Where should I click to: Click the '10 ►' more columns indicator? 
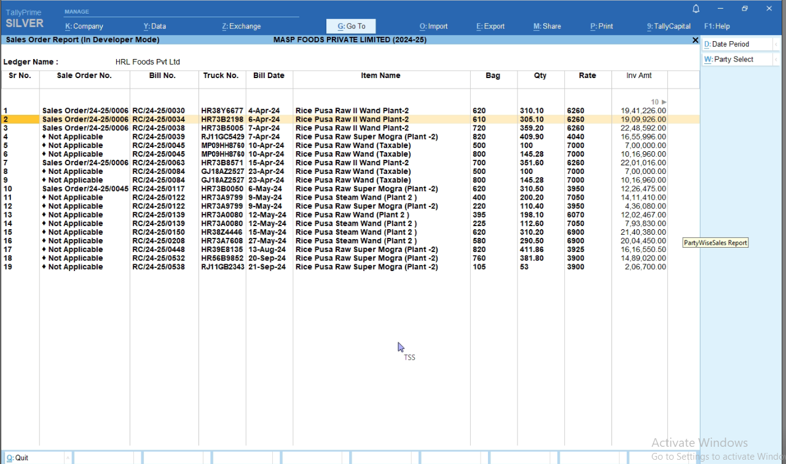659,102
